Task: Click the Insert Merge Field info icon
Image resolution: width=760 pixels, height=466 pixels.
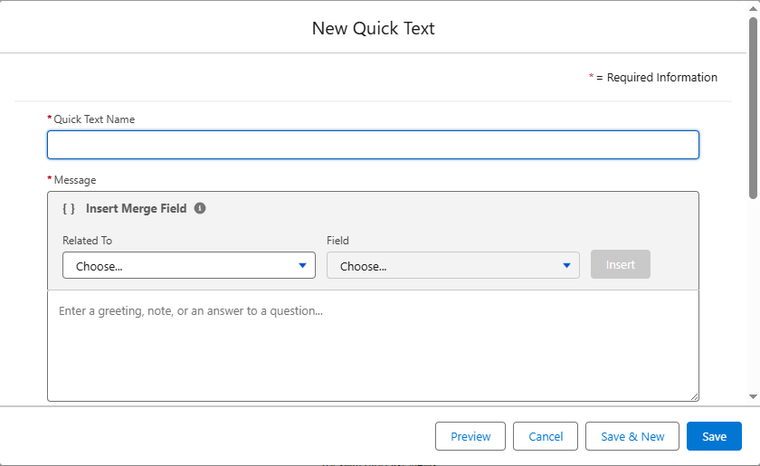Action: click(x=200, y=208)
